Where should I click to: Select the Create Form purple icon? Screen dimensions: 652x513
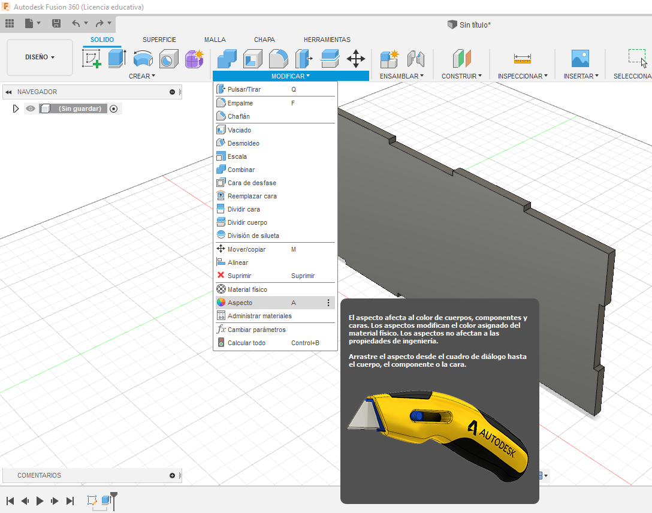[x=194, y=58]
